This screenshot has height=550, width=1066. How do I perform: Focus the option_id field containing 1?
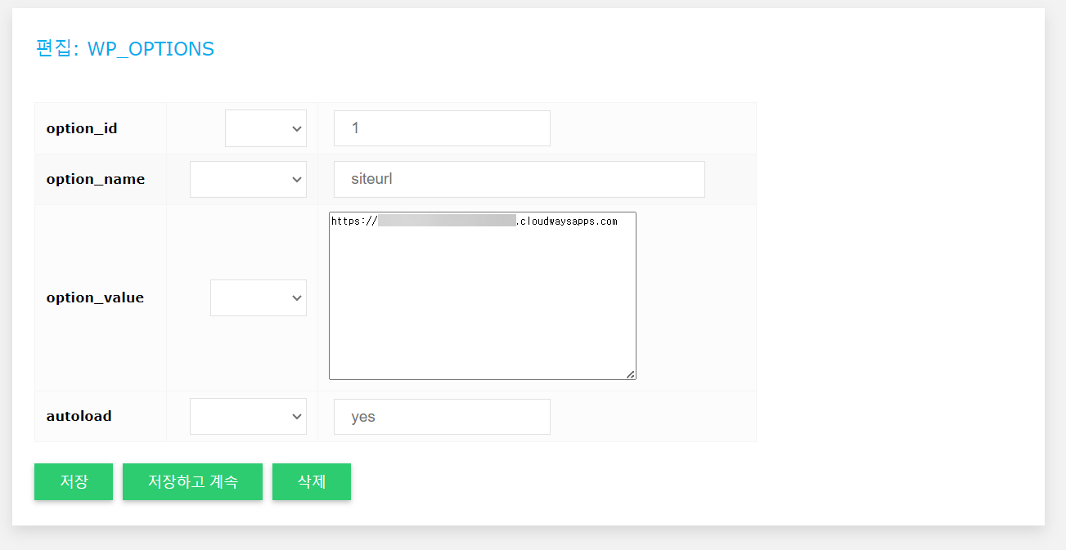(x=442, y=128)
